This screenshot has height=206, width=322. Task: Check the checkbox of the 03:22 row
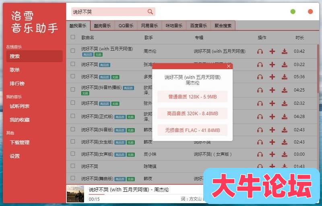pos(73,64)
